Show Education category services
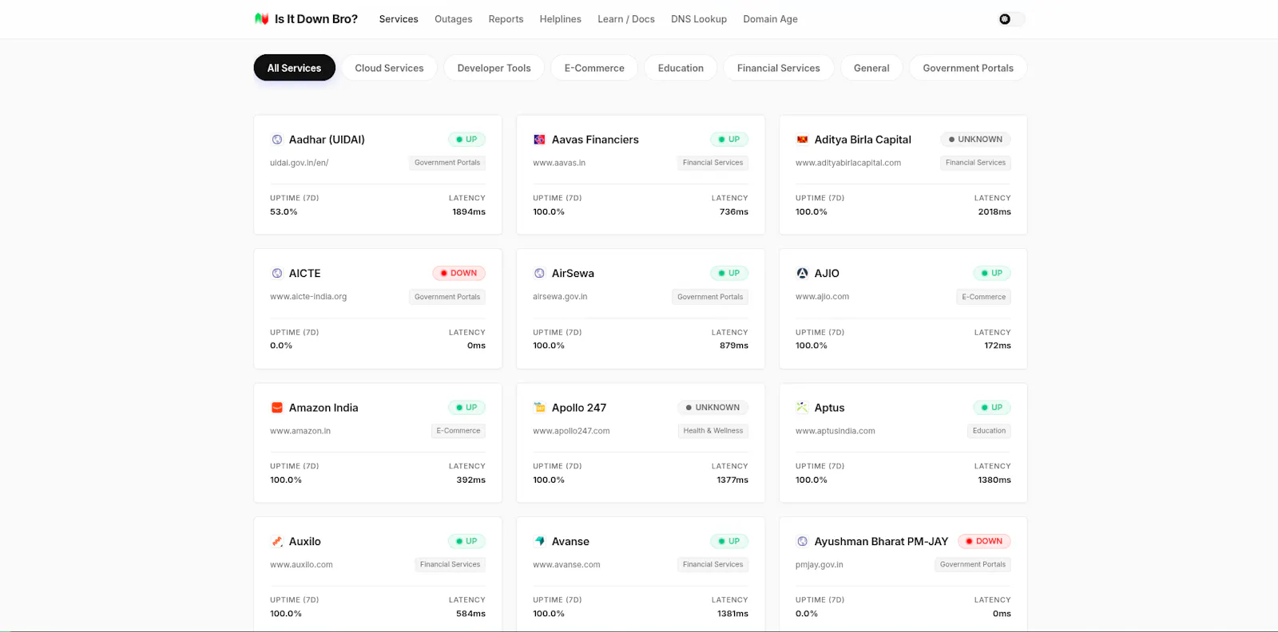This screenshot has height=632, width=1278. coord(681,68)
